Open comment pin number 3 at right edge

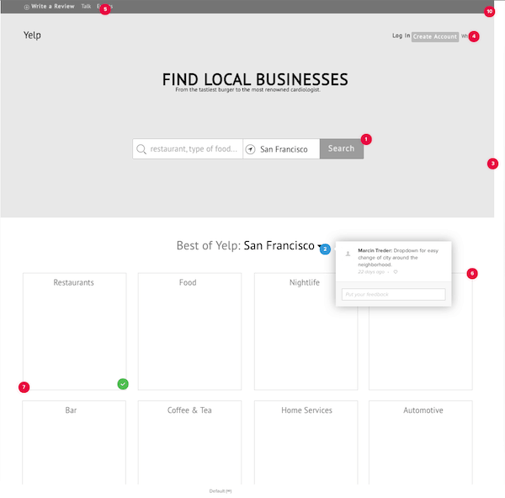point(492,163)
